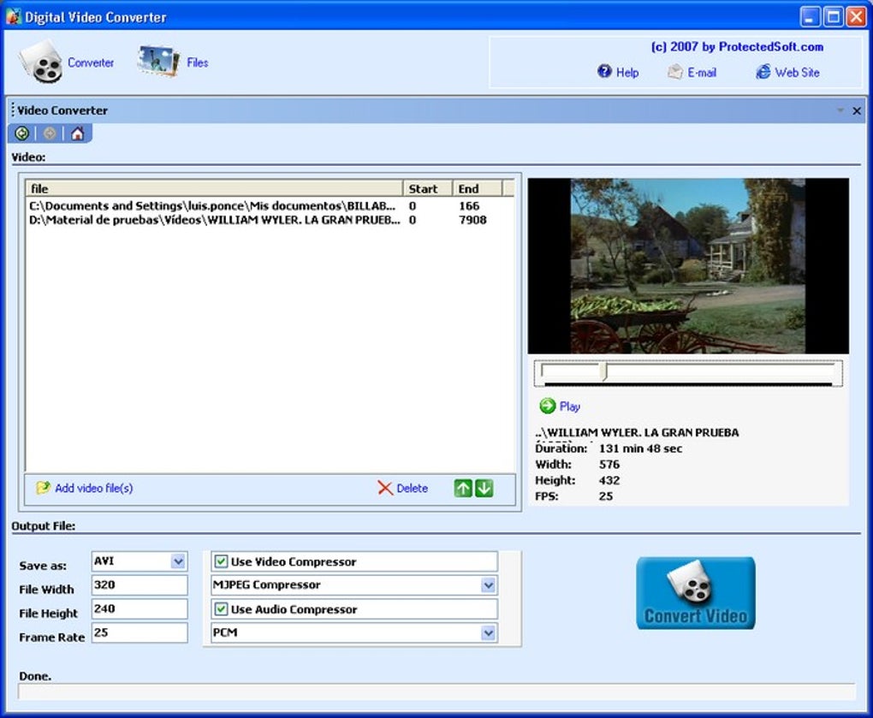Open the Files section label
Screen dimensions: 873x718
pos(198,62)
